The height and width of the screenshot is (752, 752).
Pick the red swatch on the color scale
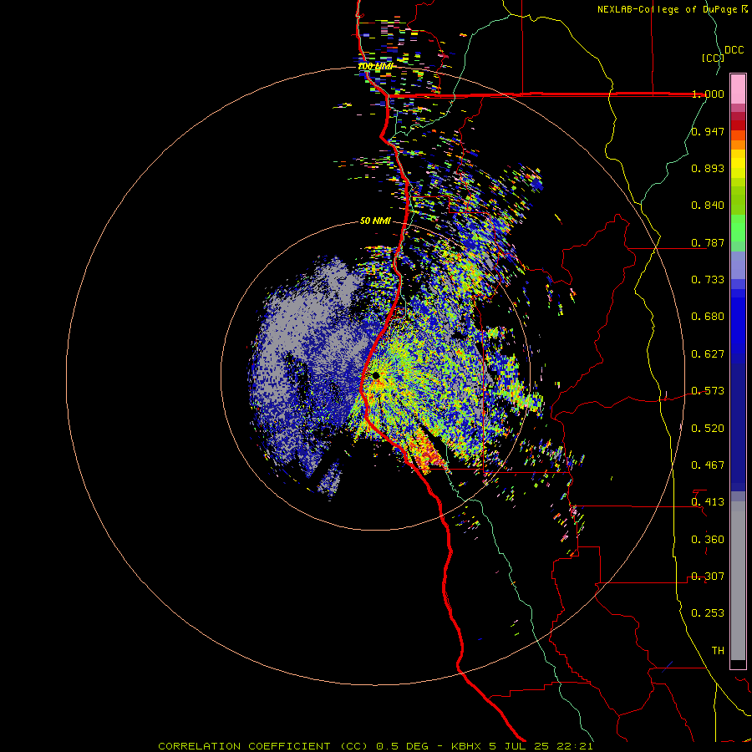(x=738, y=125)
